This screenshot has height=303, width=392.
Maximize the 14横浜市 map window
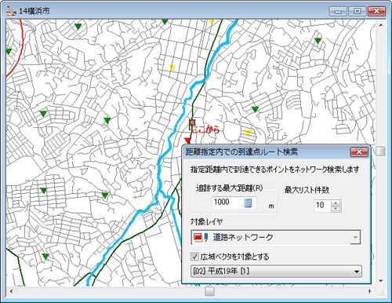pyautogui.click(x=358, y=11)
